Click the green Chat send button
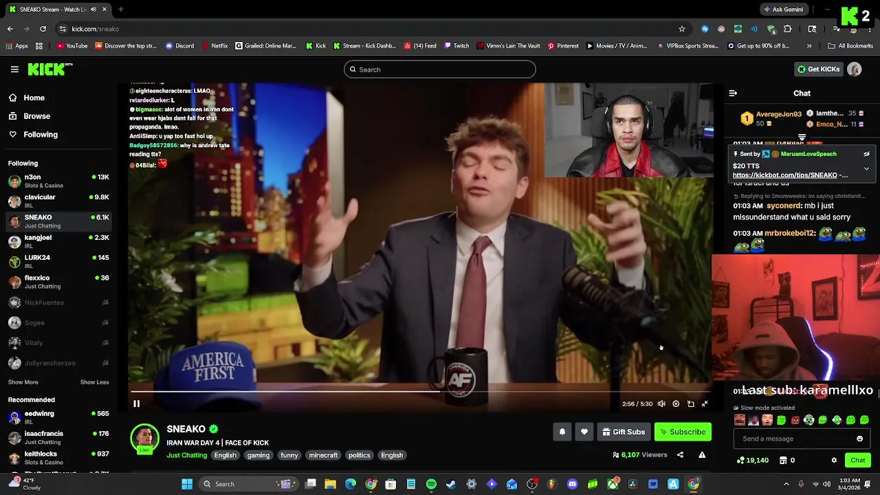This screenshot has width=880, height=495. coord(857,460)
